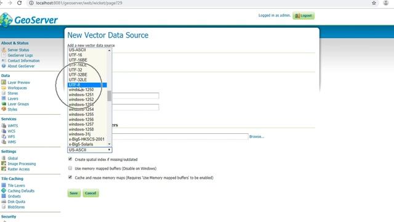The image size is (394, 222).
Task: Click the GeoServer logo
Action: click(x=29, y=20)
